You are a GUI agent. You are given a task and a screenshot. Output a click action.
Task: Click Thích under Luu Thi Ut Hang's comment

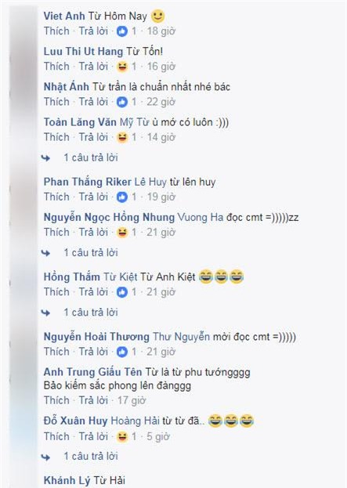click(x=56, y=67)
